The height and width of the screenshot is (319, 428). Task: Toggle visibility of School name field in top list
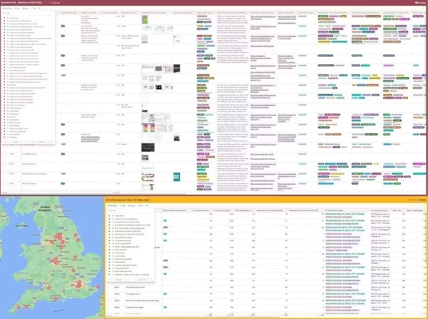[x=4, y=18]
